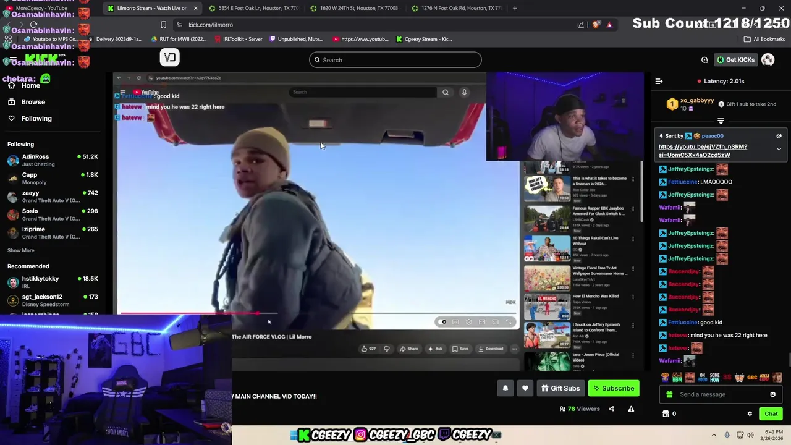Open chat settings gear
Image resolution: width=791 pixels, height=445 pixels.
pyautogui.click(x=750, y=413)
